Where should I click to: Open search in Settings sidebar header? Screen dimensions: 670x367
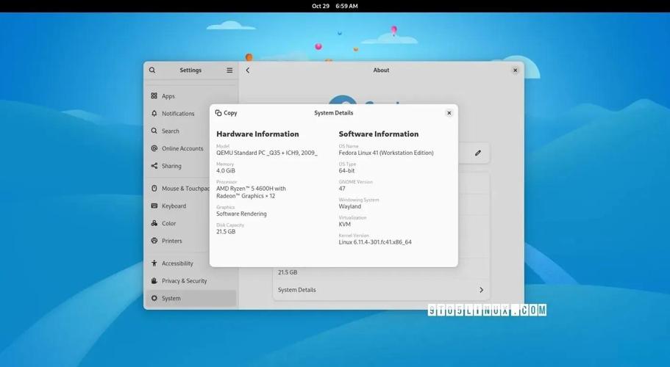152,70
